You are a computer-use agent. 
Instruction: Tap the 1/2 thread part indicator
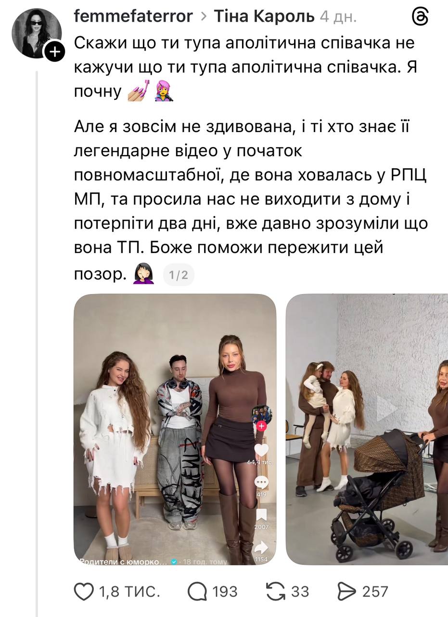(x=179, y=275)
